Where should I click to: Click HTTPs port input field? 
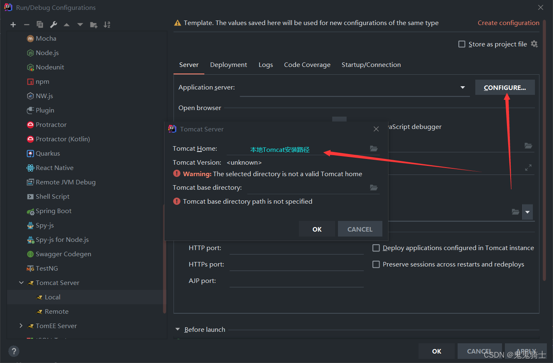(x=296, y=264)
